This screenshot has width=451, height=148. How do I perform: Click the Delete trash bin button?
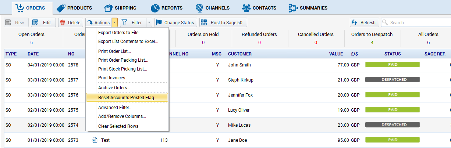70,22
